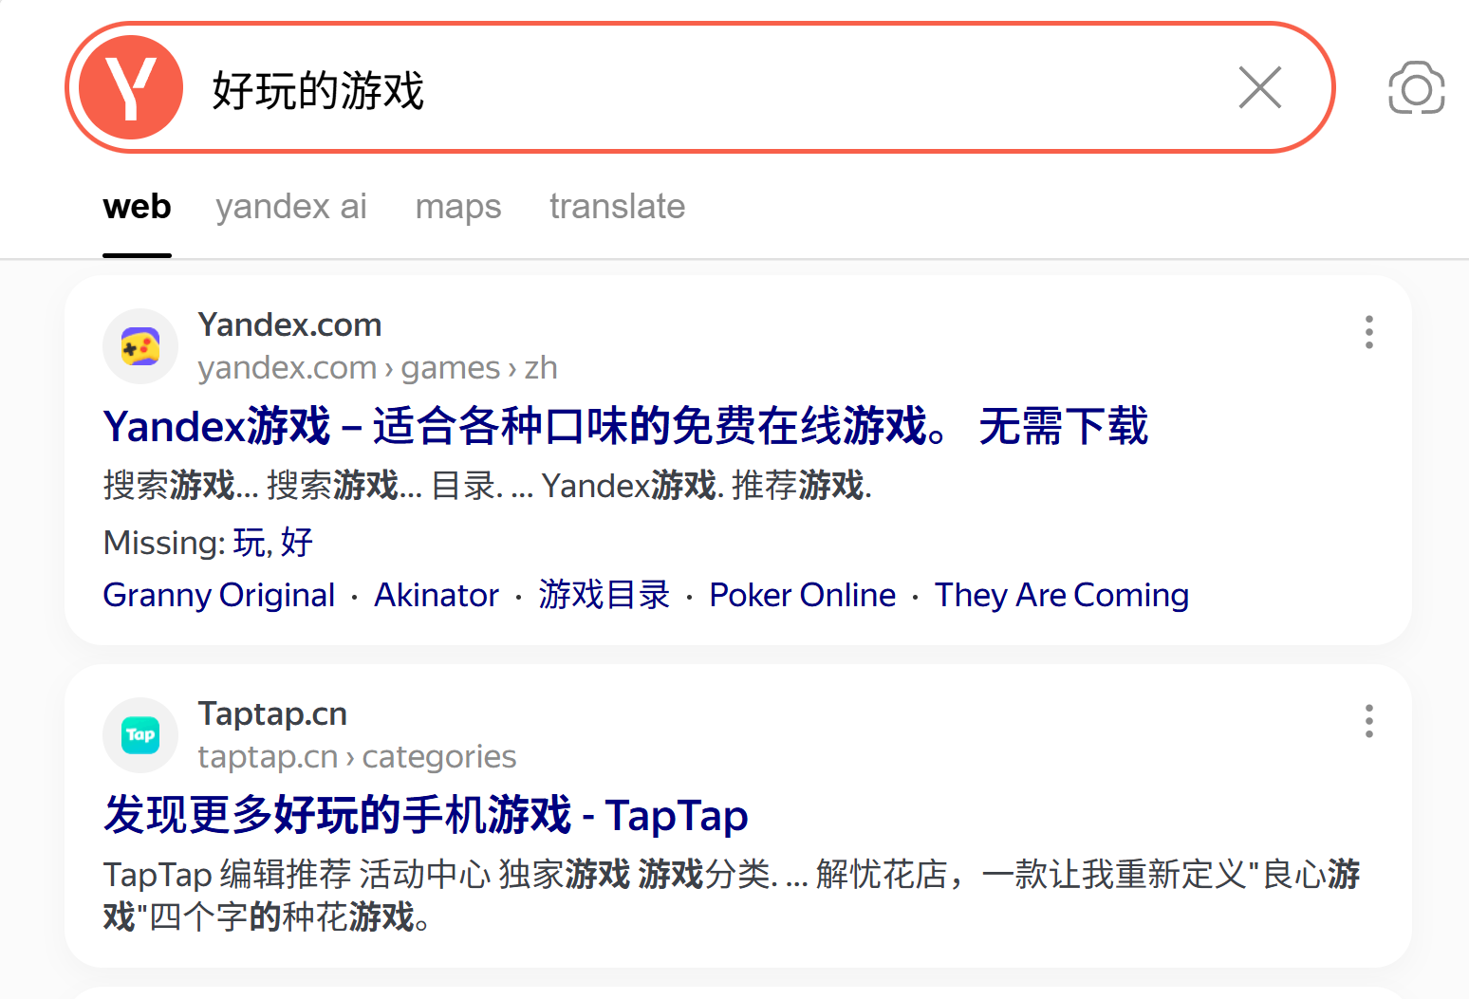Switch to the translate tab
1469x999 pixels.
617,206
